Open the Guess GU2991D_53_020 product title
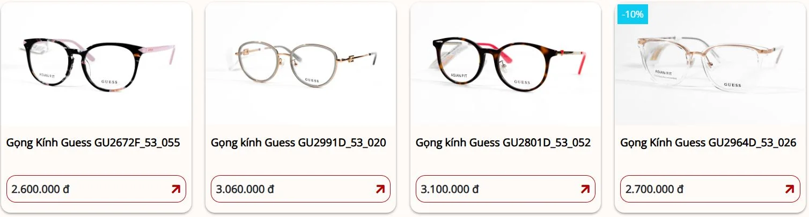This screenshot has width=809, height=217. click(298, 143)
